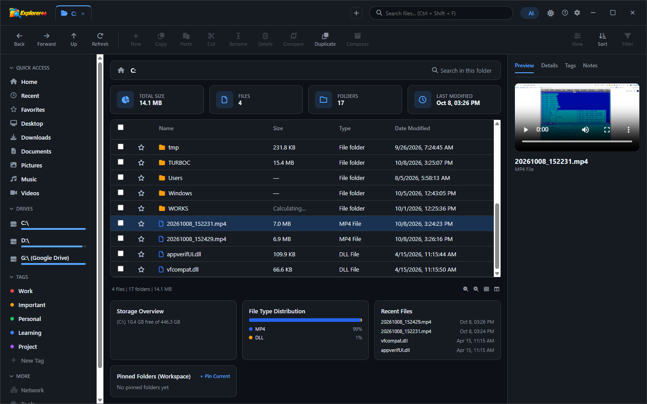Image resolution: width=647 pixels, height=404 pixels.
Task: Click the home icon in address bar
Action: (121, 70)
